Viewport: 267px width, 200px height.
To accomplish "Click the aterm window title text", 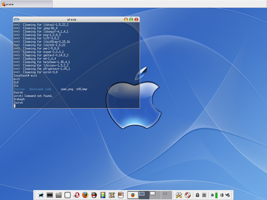I will (71, 20).
